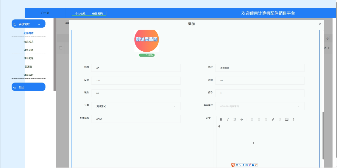Insert hyperlink using the link icon
This screenshot has height=168, width=337.
click(x=273, y=120)
